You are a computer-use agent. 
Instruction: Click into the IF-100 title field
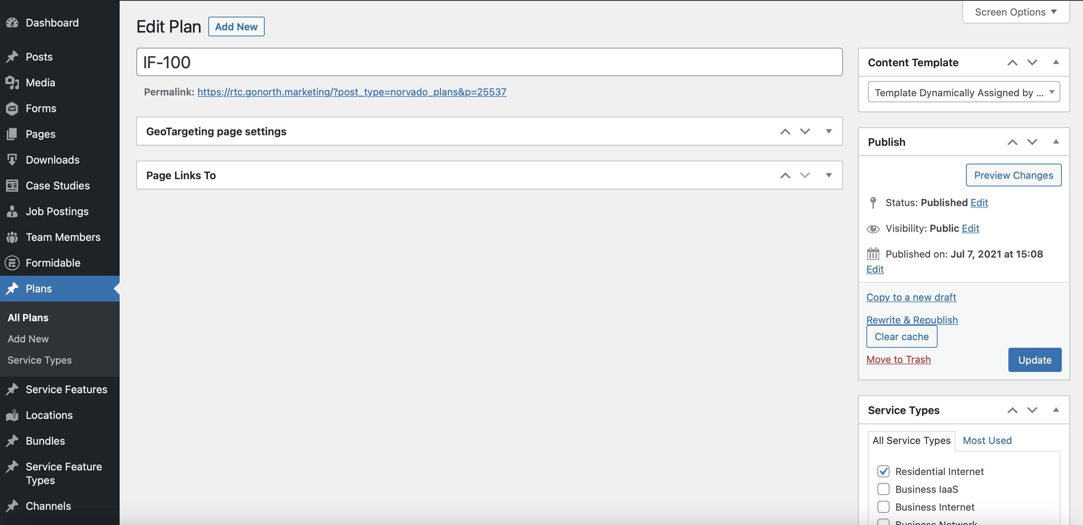coord(489,62)
